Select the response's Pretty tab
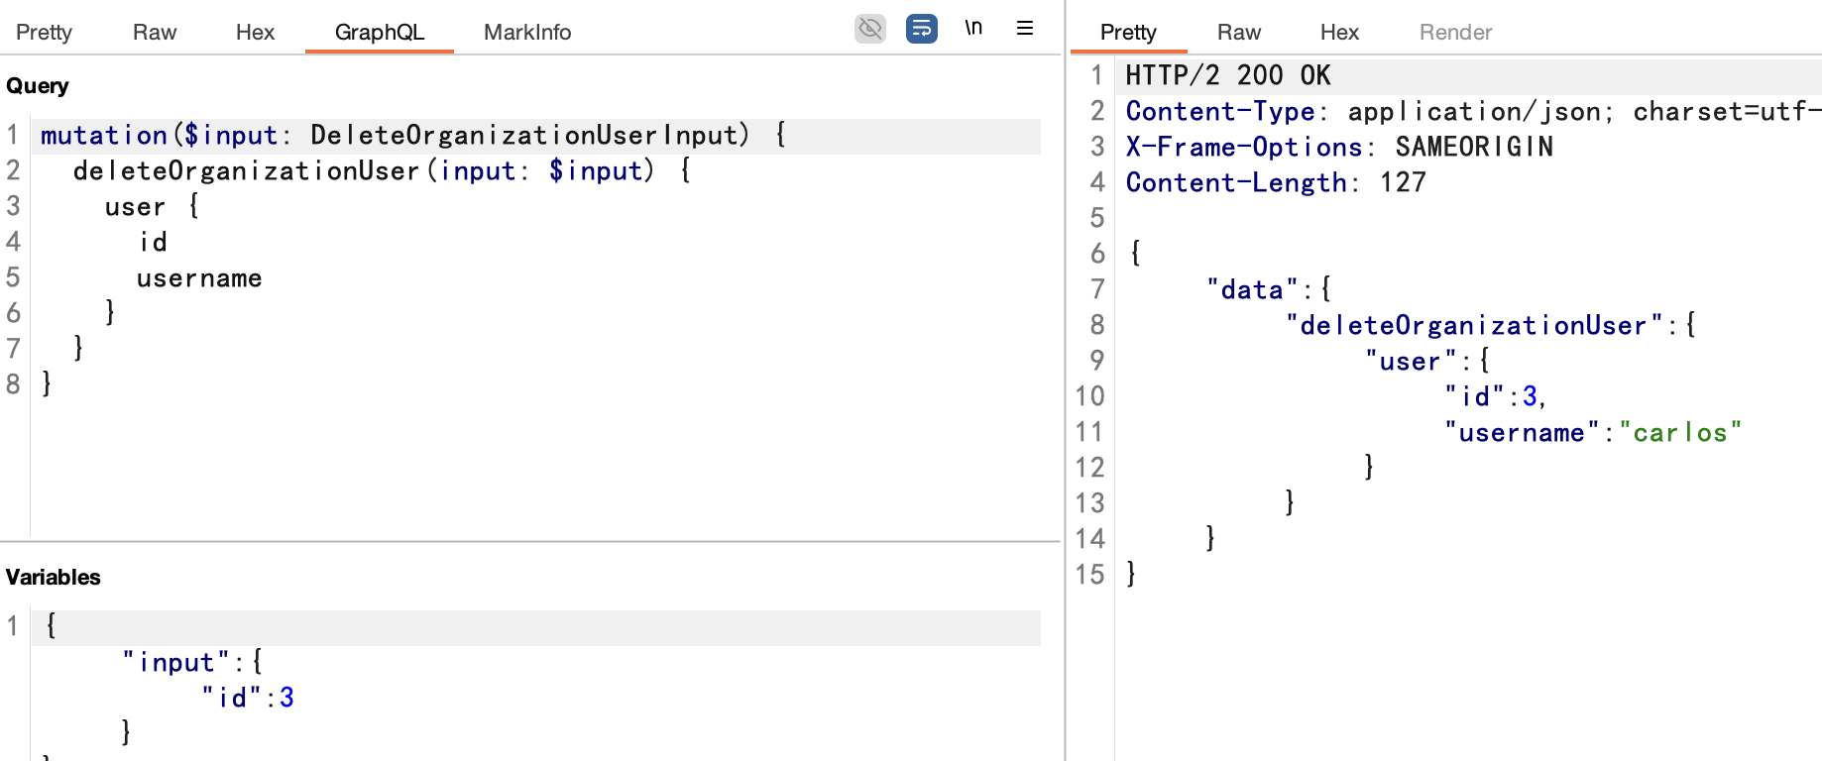This screenshot has height=761, width=1822. click(1127, 33)
